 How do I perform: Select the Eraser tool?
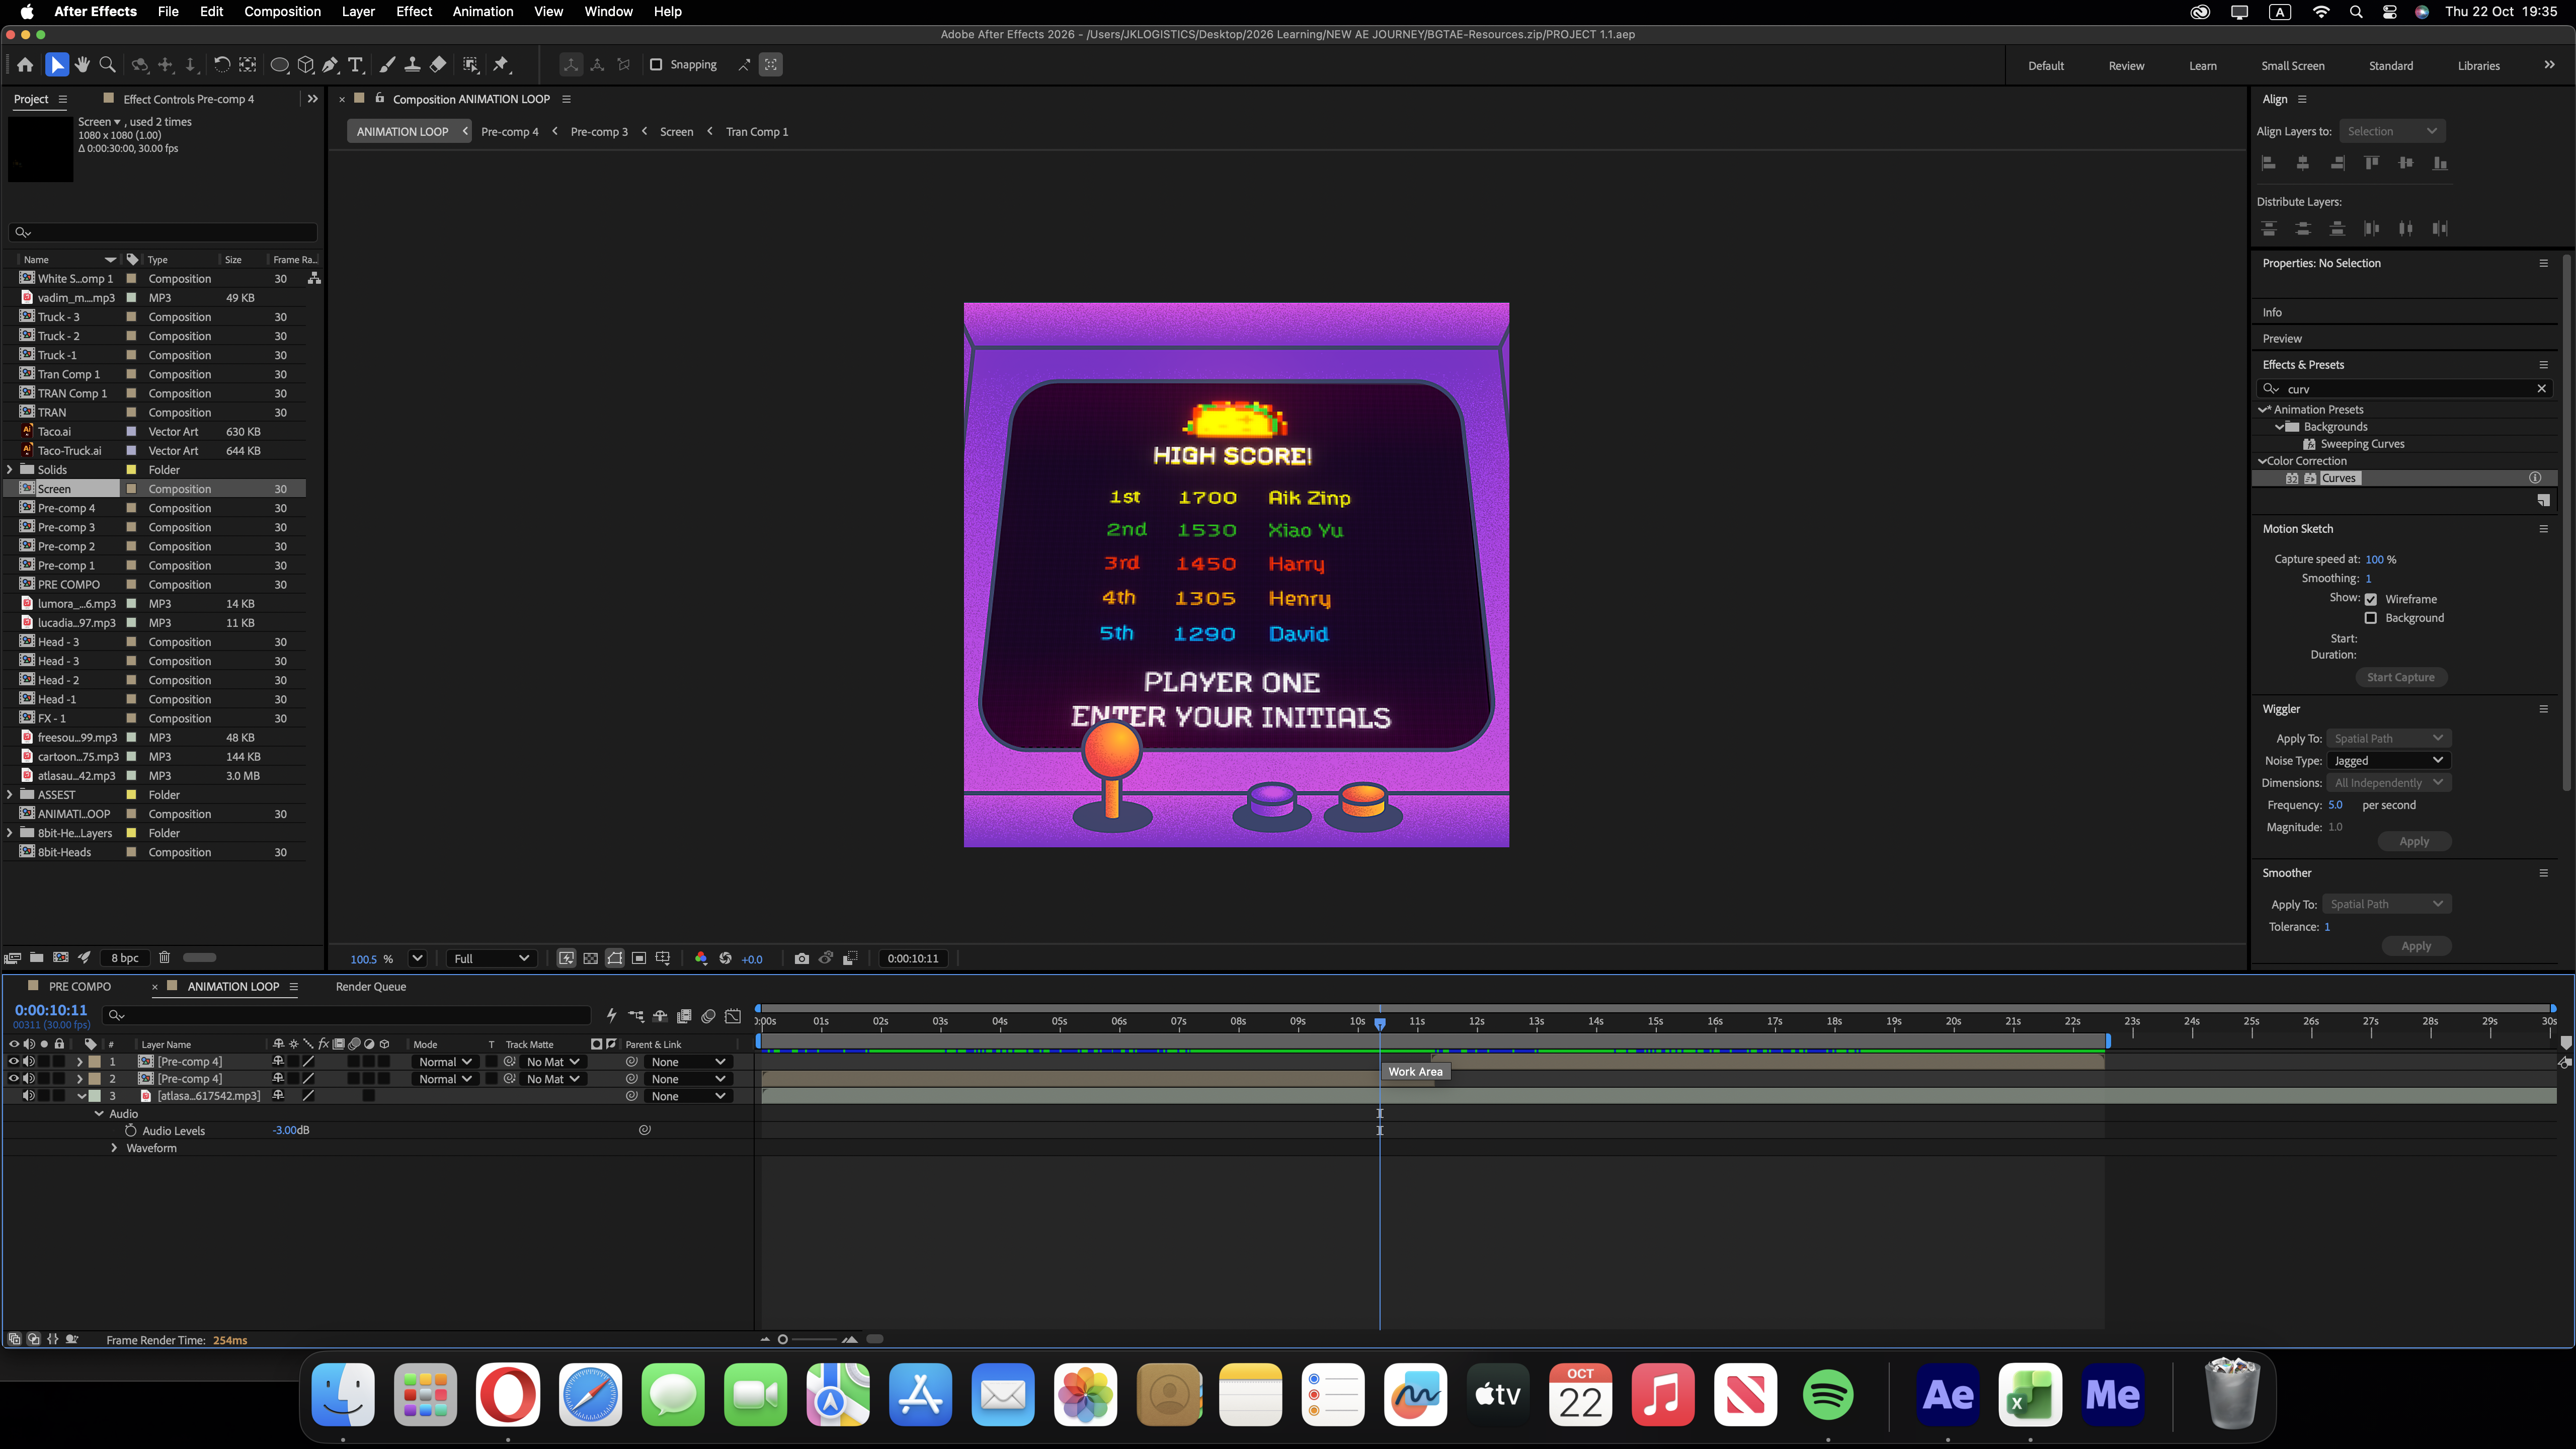(x=438, y=65)
